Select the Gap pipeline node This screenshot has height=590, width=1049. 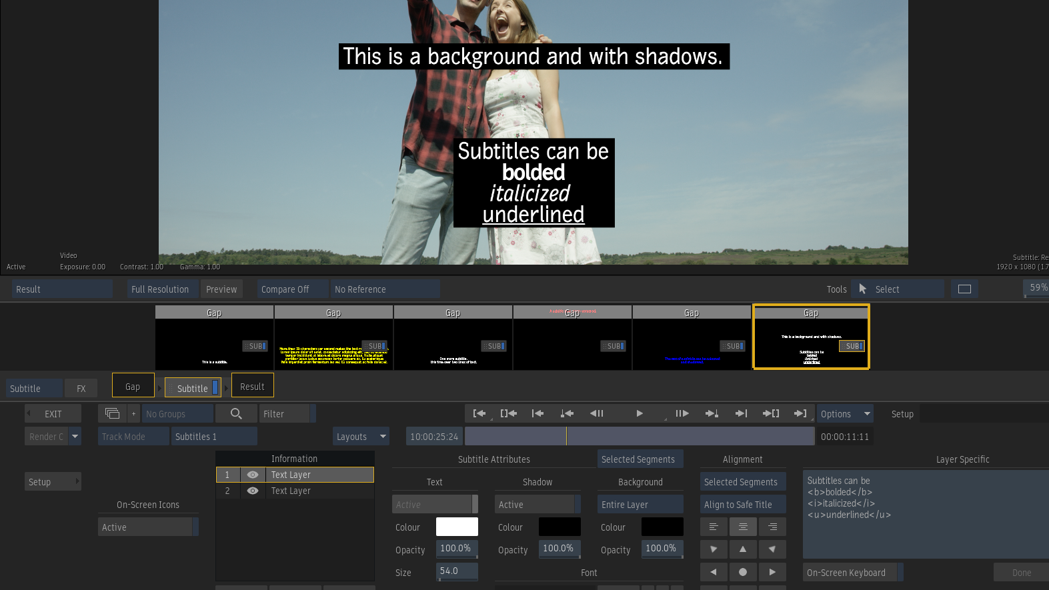(133, 386)
